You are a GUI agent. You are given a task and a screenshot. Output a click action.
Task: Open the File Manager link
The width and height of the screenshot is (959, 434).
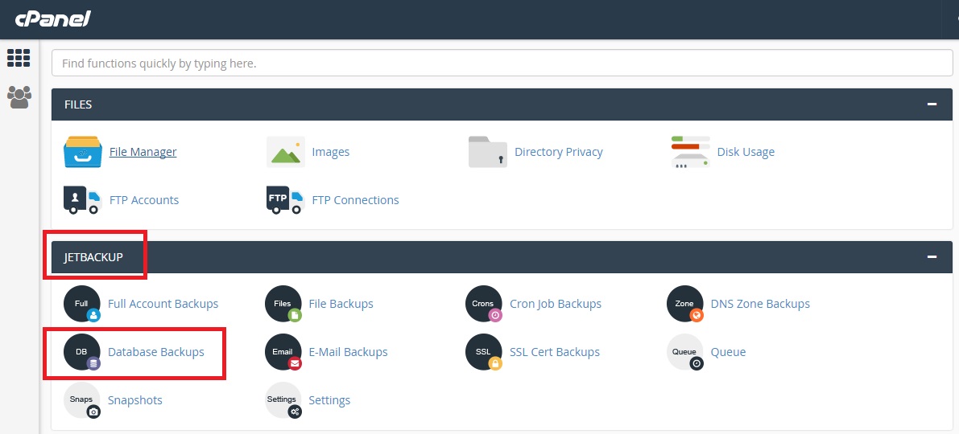tap(143, 152)
